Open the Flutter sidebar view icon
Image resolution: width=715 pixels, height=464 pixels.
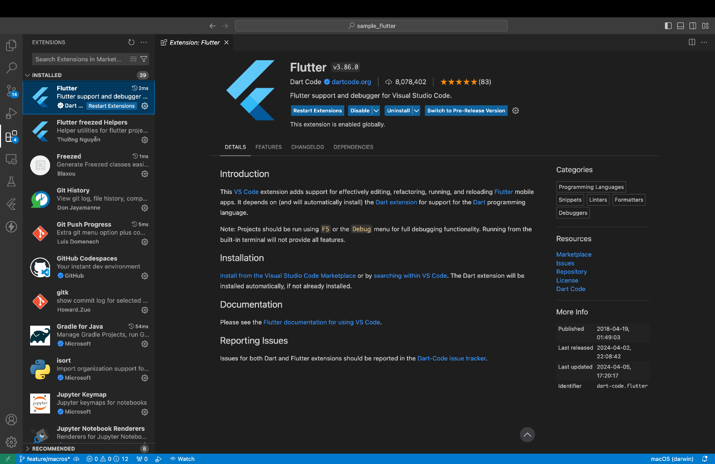[x=11, y=204]
